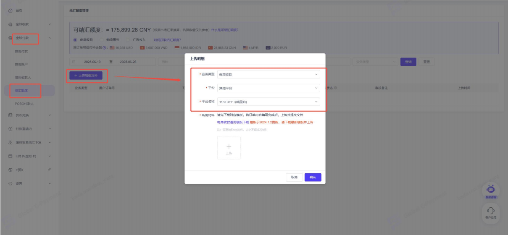Viewport: 508px width, 235px height.
Task: Click the 上传 file upload box
Action: pos(229,148)
